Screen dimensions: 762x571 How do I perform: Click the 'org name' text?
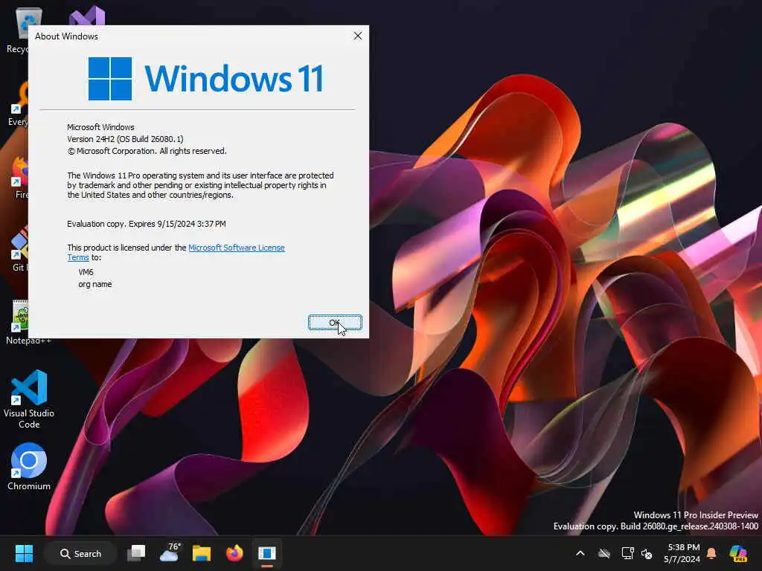tap(95, 284)
